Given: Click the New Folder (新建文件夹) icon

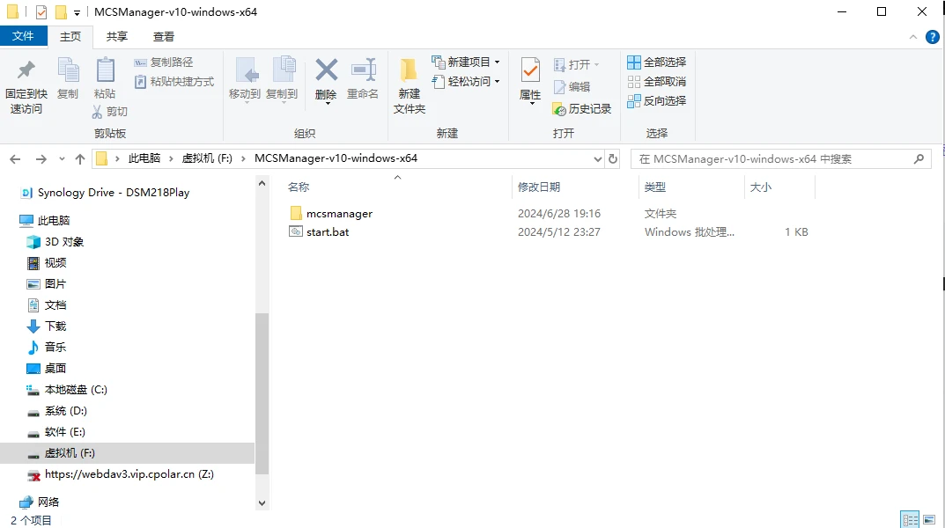Looking at the screenshot, I should [409, 86].
